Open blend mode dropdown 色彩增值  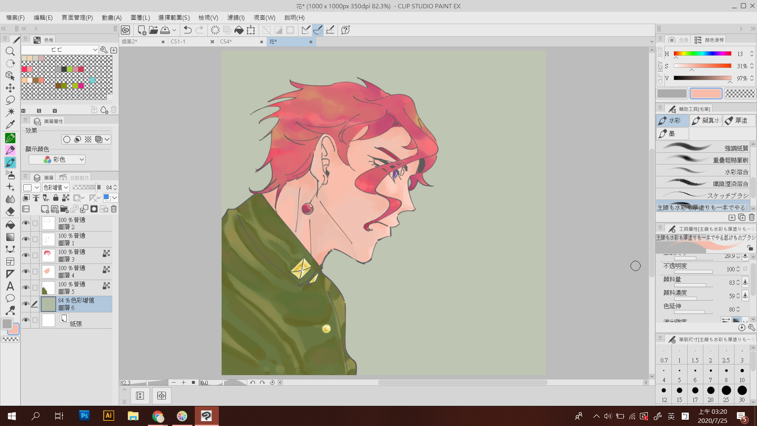tap(56, 187)
